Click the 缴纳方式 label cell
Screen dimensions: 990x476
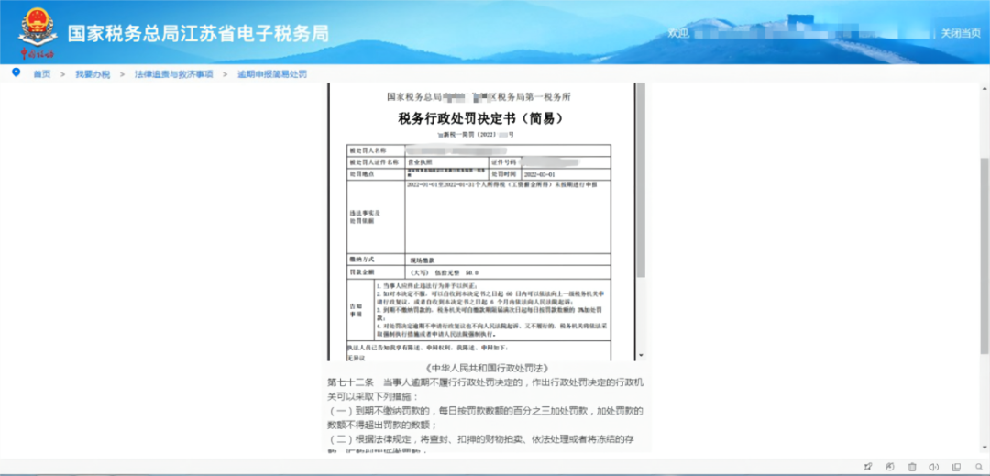[377, 260]
